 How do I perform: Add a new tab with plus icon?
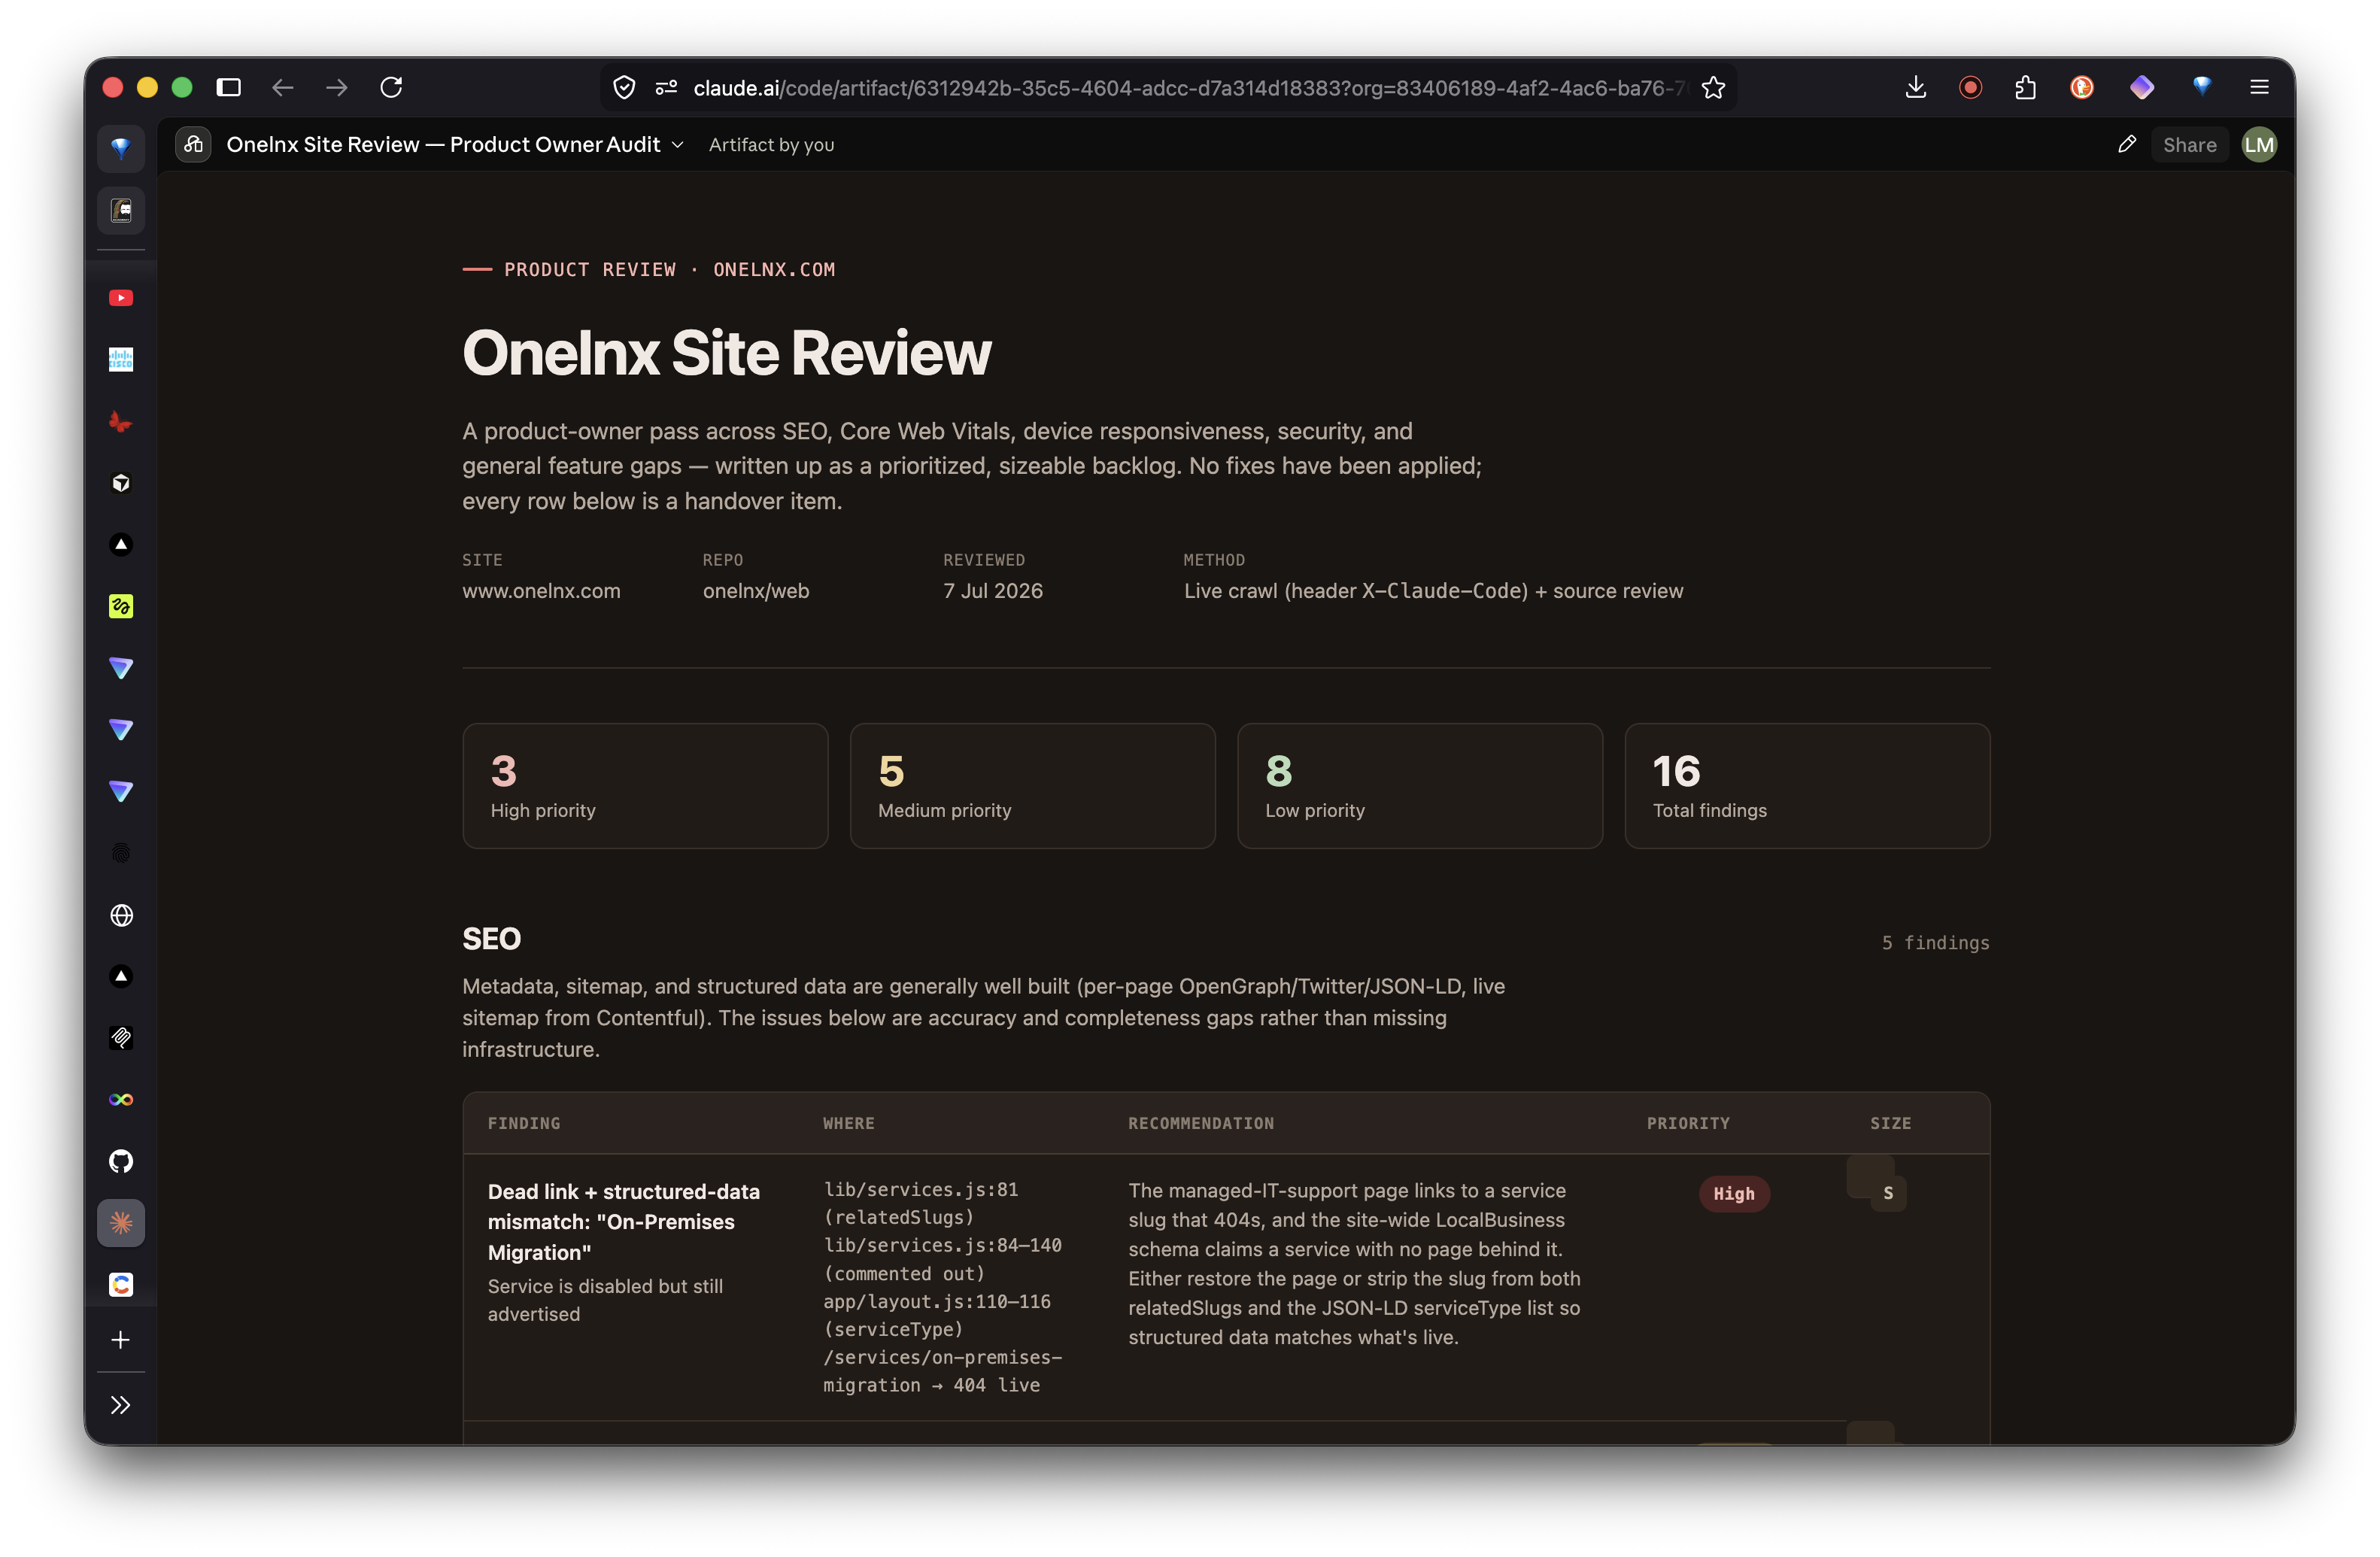click(121, 1339)
